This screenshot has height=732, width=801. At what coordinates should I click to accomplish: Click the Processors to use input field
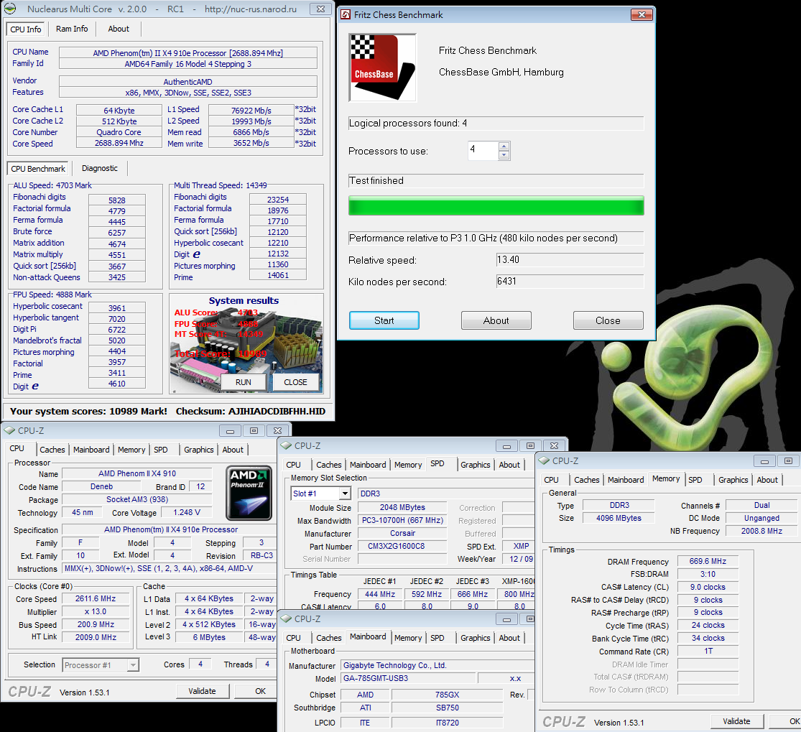(483, 151)
